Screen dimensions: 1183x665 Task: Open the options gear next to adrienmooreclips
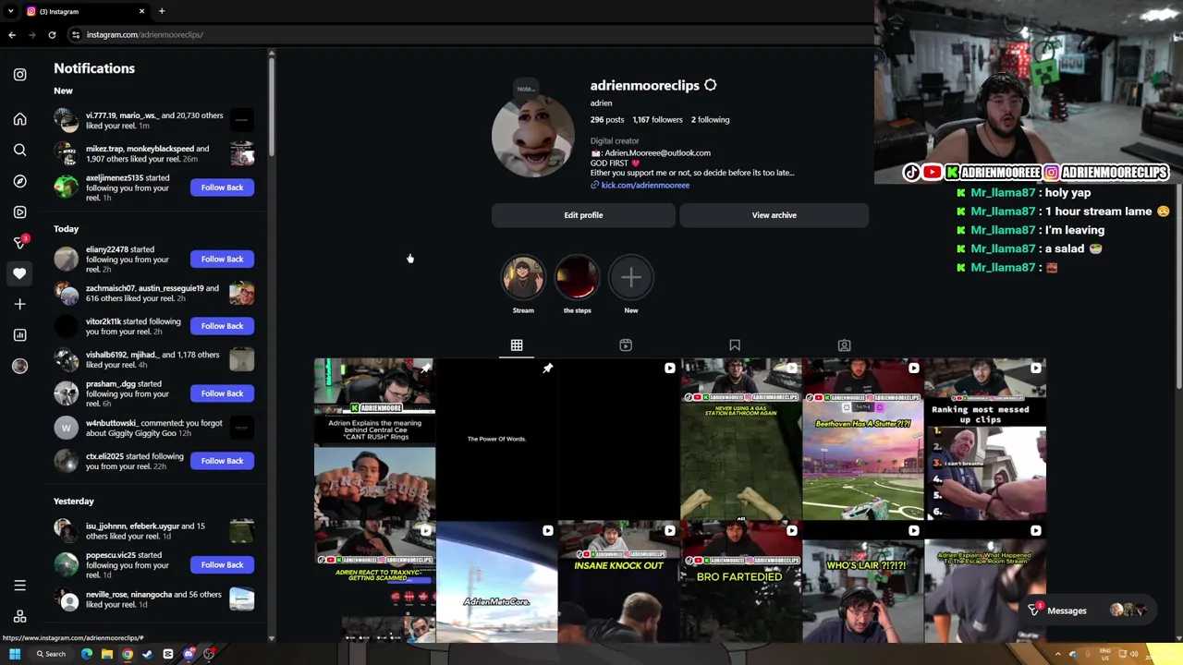(710, 85)
